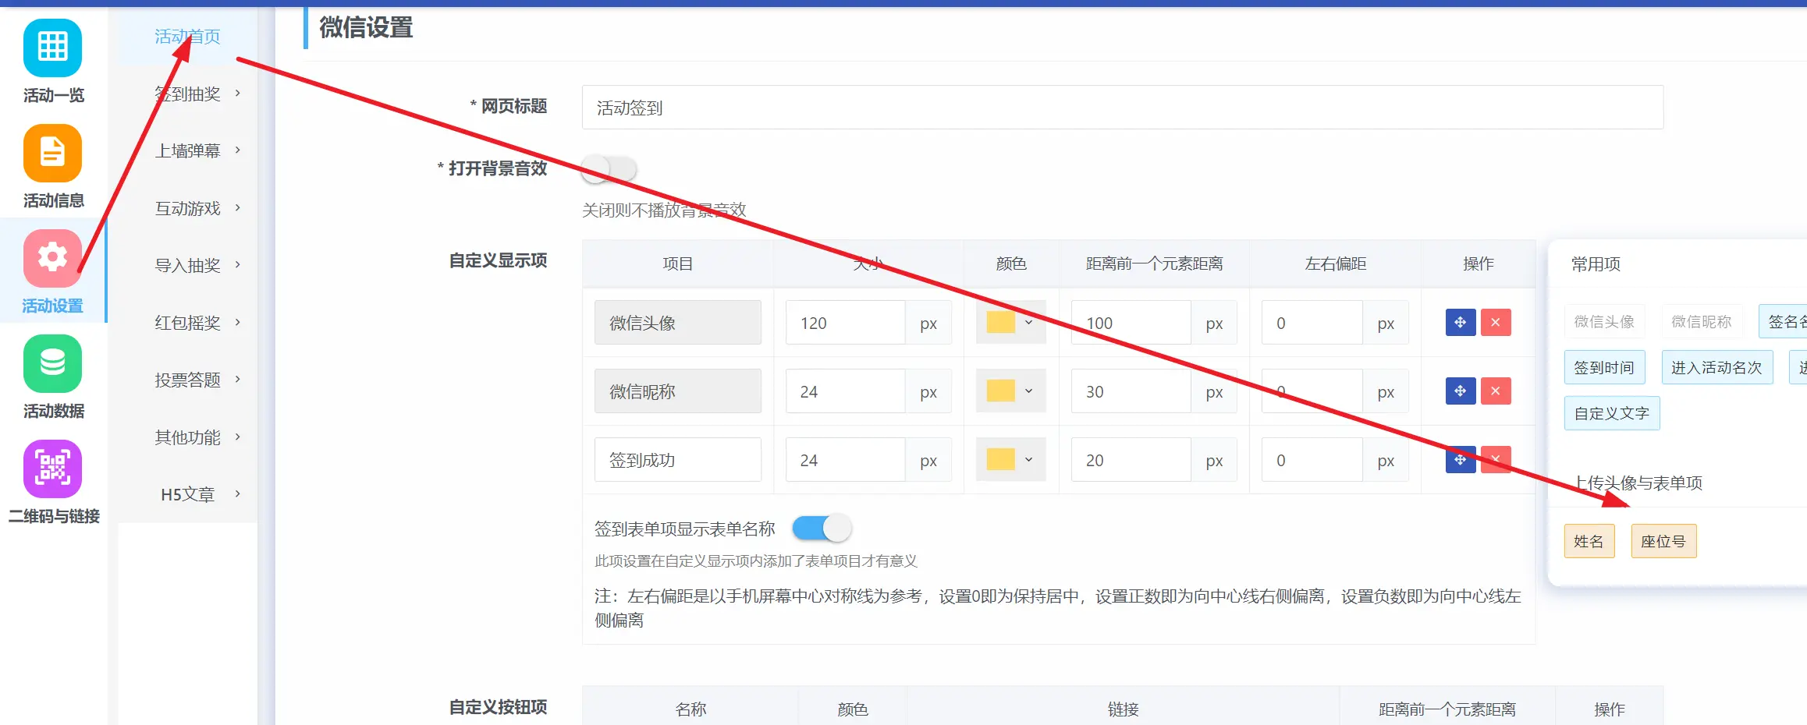Add the 自定义文字 common item
This screenshot has width=1807, height=725.
tap(1611, 413)
